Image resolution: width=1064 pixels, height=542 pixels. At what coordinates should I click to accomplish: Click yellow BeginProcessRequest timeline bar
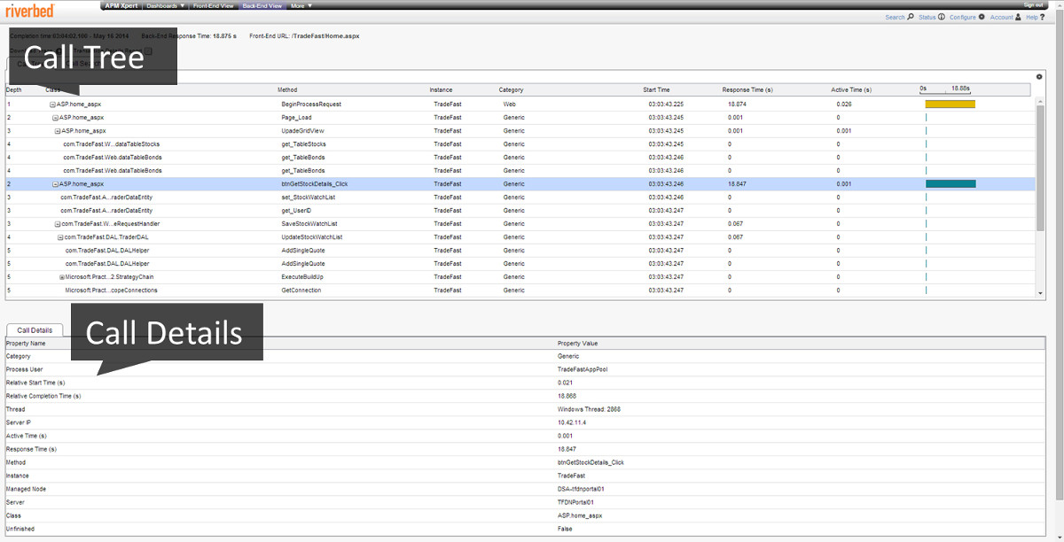950,105
